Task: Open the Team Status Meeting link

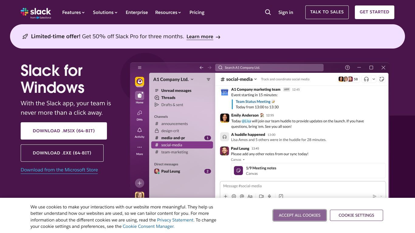Action: [253, 102]
